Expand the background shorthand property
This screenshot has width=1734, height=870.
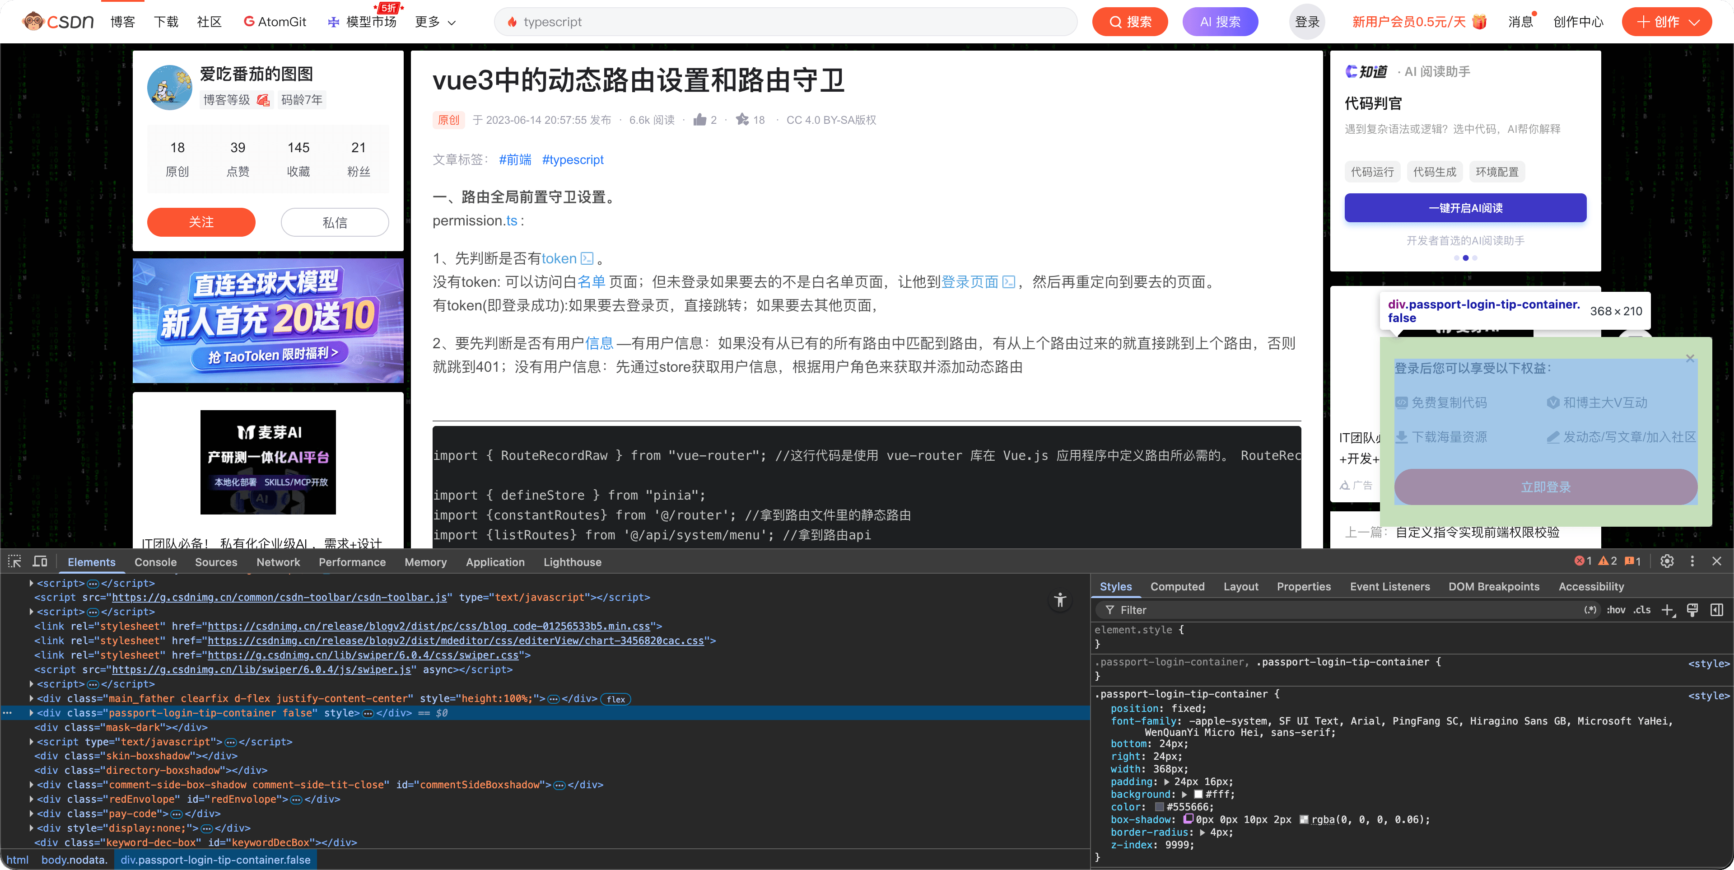1184,795
